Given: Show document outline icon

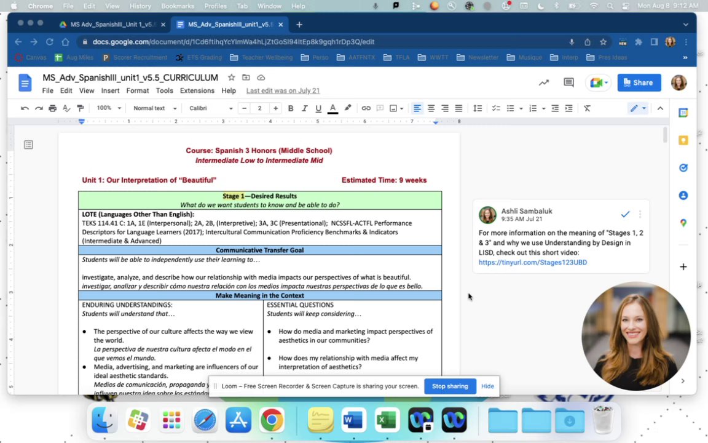Looking at the screenshot, I should (x=28, y=145).
